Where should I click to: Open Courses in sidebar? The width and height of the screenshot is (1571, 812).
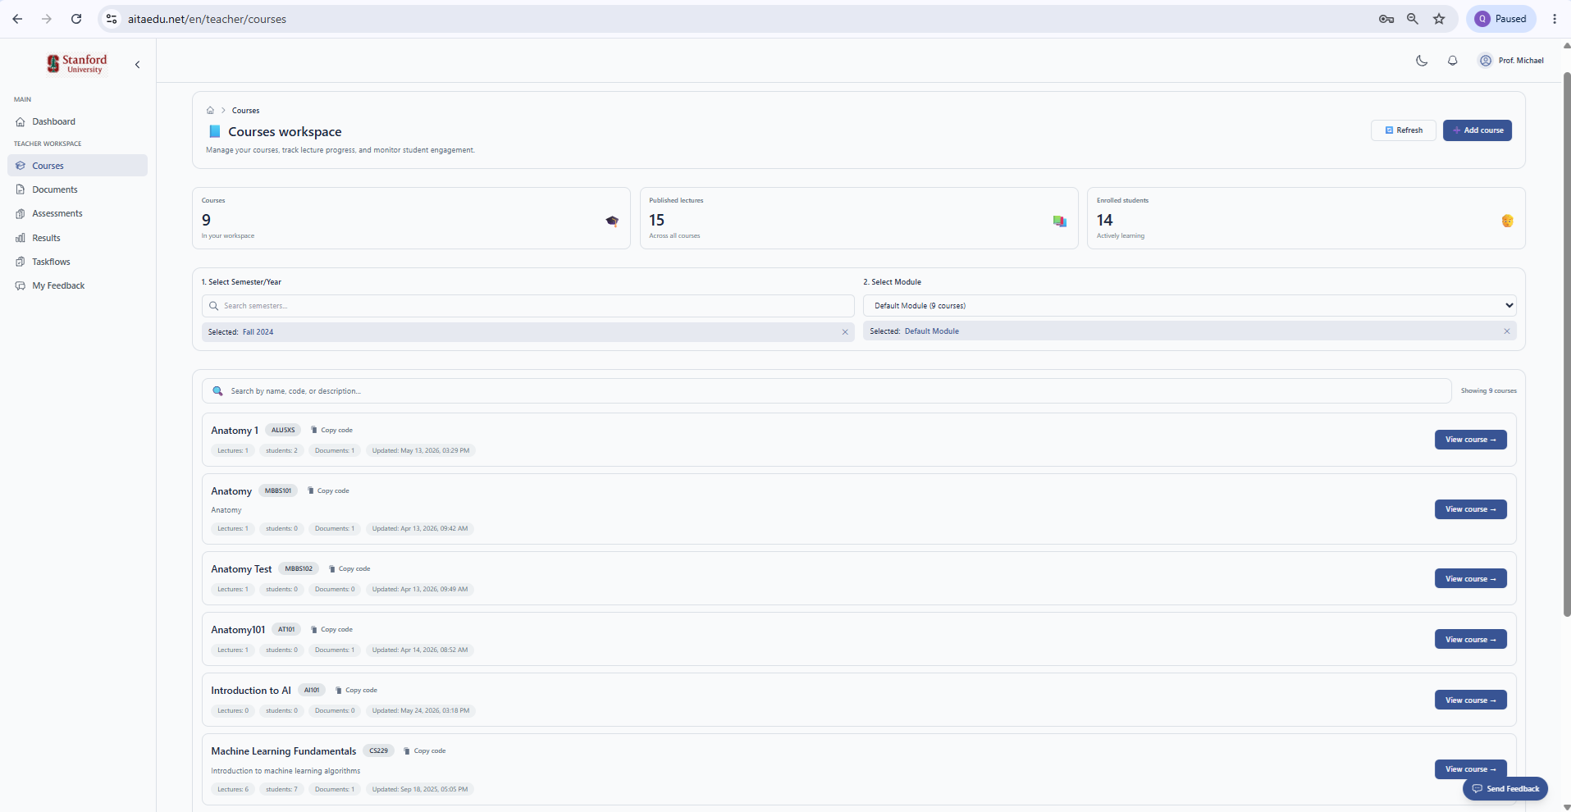tap(77, 166)
